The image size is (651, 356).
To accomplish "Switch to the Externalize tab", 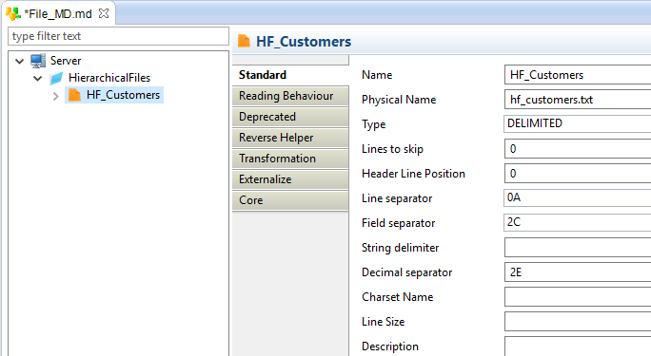I will [x=290, y=179].
